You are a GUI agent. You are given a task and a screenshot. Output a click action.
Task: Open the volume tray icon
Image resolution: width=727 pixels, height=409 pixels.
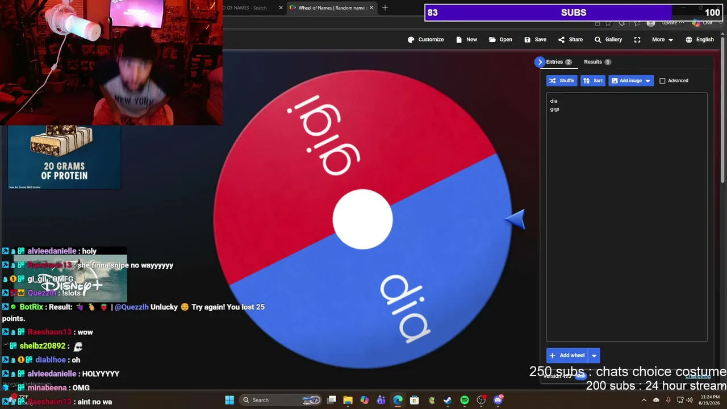tap(689, 400)
